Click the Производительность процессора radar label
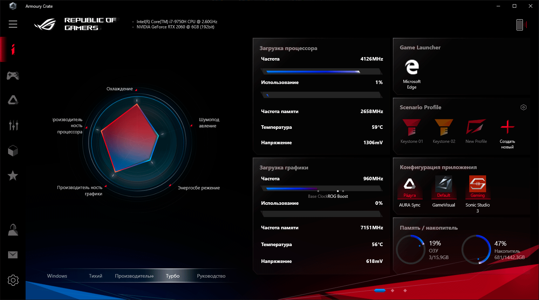This screenshot has height=300, width=539. tap(68, 126)
